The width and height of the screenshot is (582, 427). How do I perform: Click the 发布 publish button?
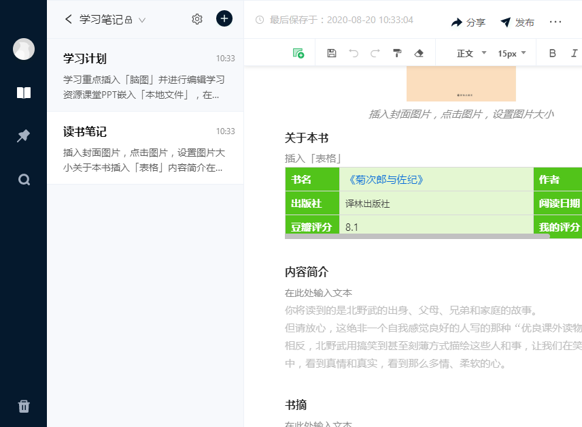517,22
